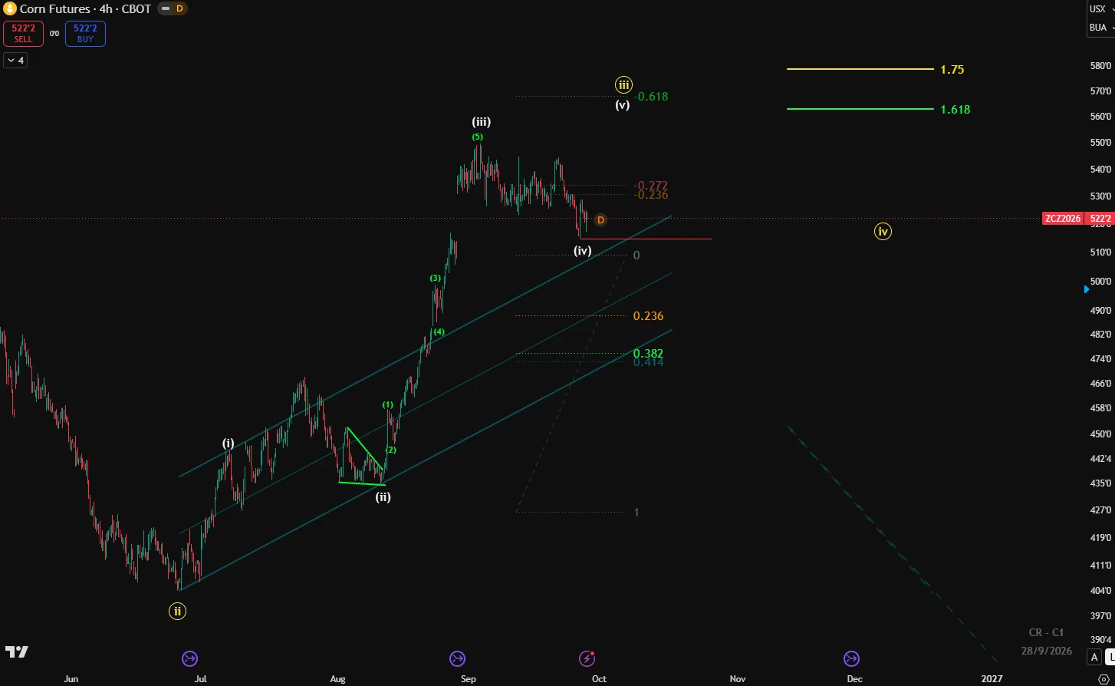The height and width of the screenshot is (686, 1115).
Task: Open chart settings hexagon gear icon
Action: click(x=1102, y=679)
